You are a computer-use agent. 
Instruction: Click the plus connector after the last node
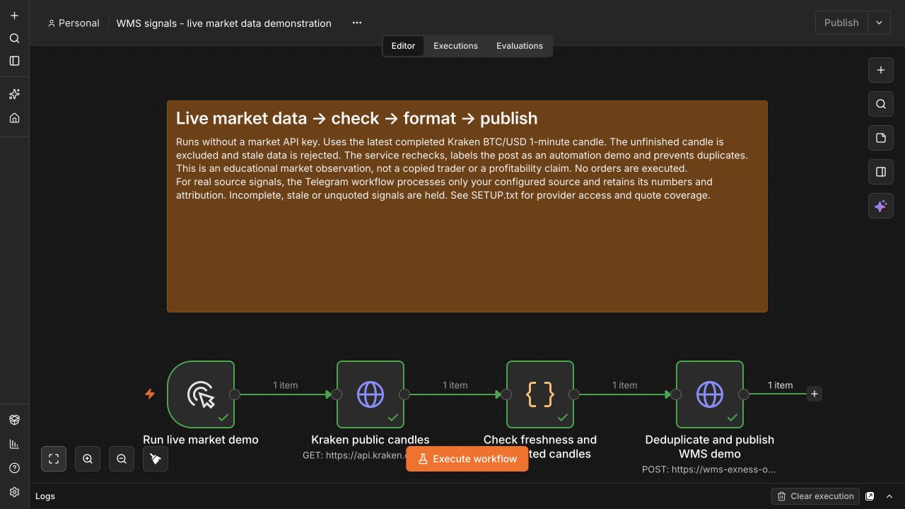point(814,394)
